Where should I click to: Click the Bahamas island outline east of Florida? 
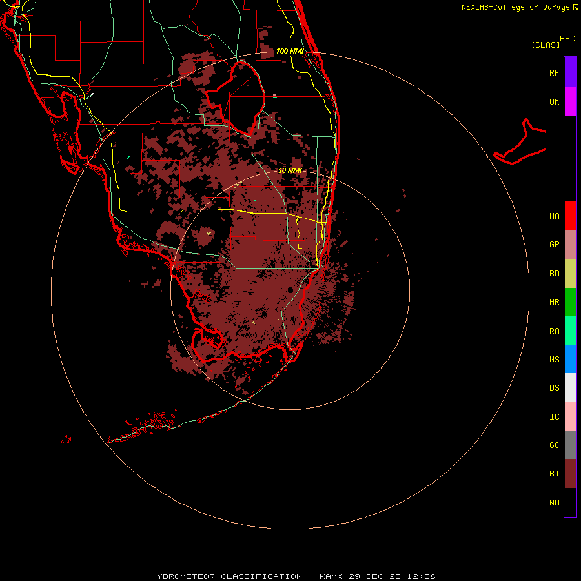520,143
